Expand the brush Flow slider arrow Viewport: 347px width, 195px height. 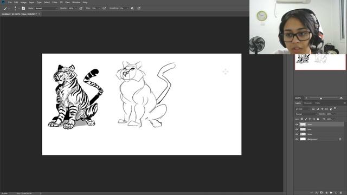[99, 8]
